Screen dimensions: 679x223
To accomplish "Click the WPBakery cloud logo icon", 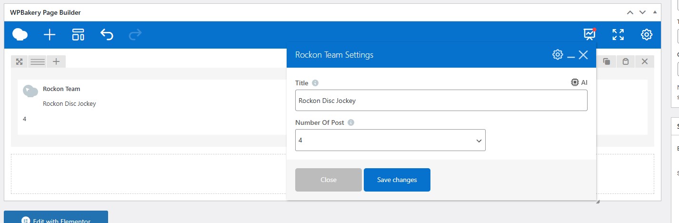I will (x=20, y=34).
